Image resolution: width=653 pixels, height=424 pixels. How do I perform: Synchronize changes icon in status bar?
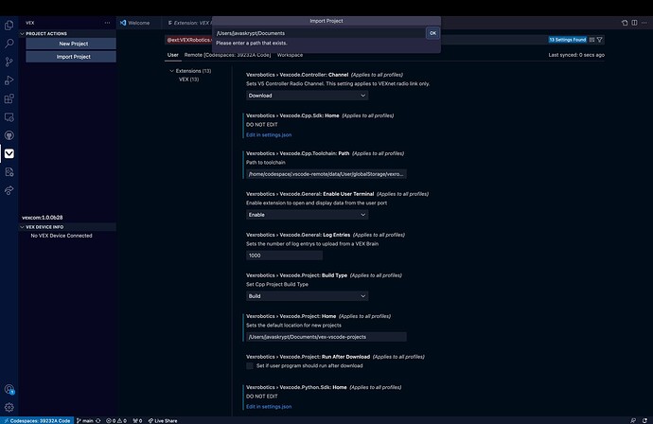coord(98,420)
